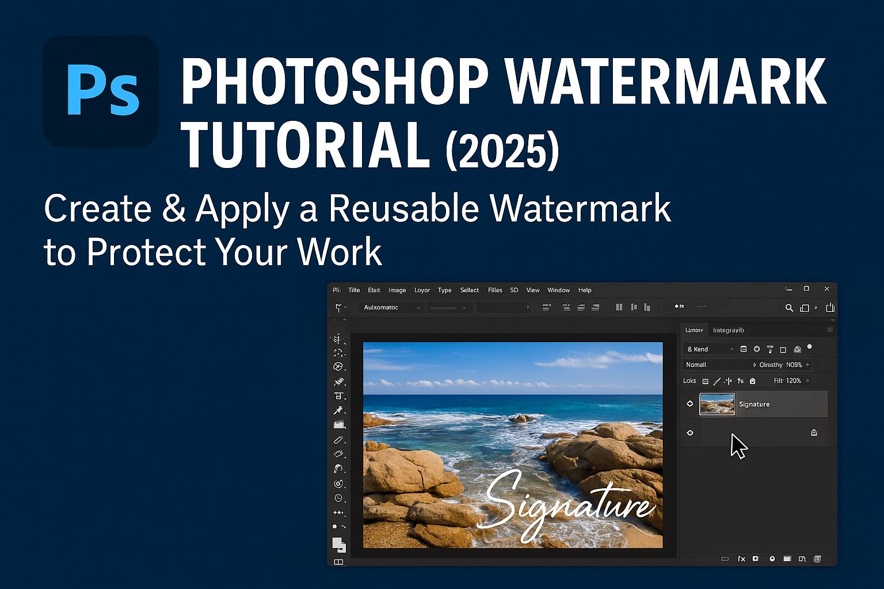Click the foreground background color swatches

click(338, 545)
